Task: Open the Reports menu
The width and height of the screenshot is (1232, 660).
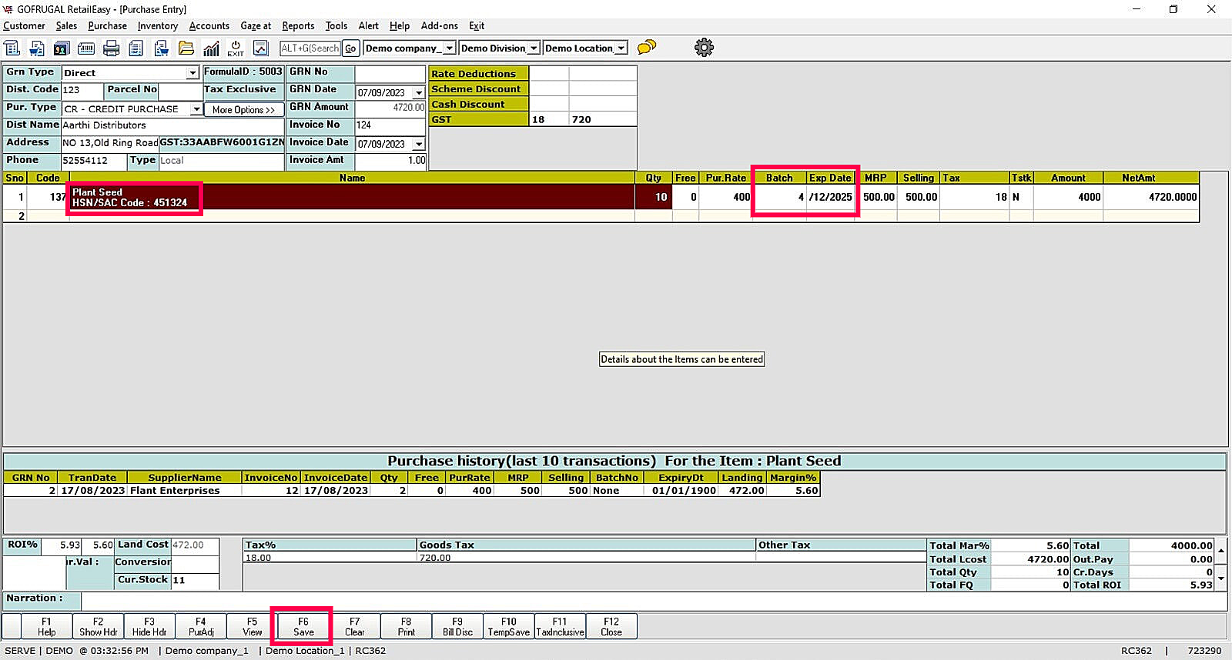Action: pos(298,25)
